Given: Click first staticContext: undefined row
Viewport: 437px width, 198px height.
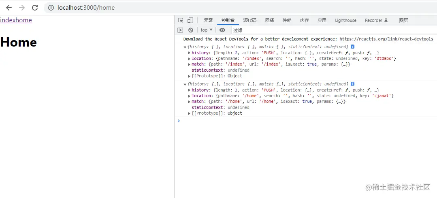Looking at the screenshot, I should click(x=220, y=70).
